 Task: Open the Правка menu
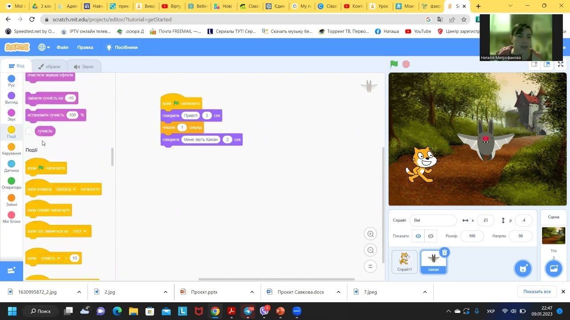(85, 47)
